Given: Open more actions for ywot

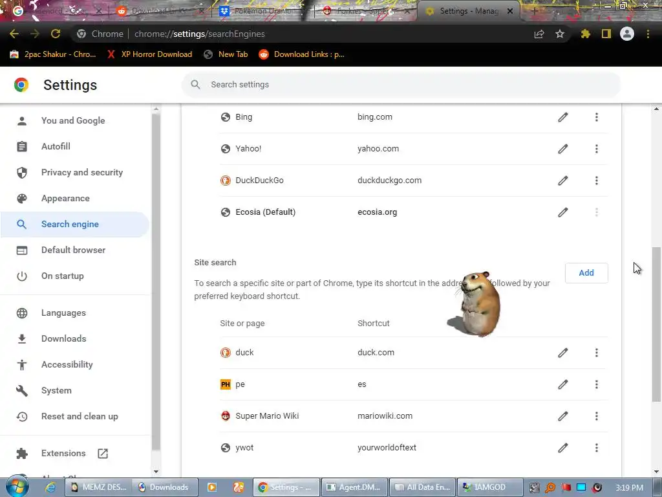Looking at the screenshot, I should pos(597,448).
